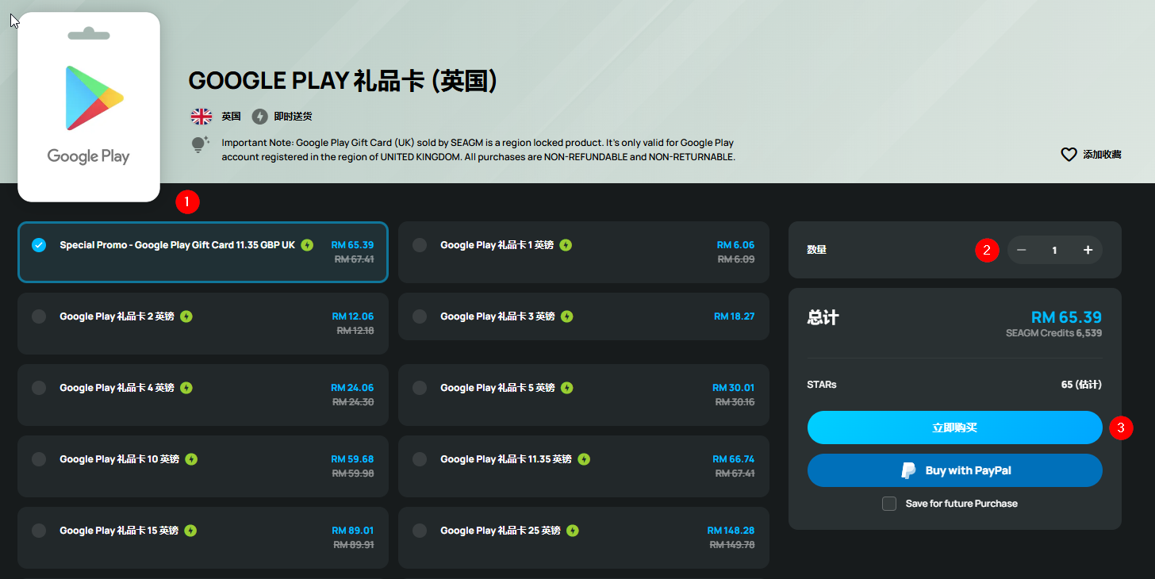Select the 礼品卡 4 英镑 radio button
The image size is (1155, 579).
39,388
